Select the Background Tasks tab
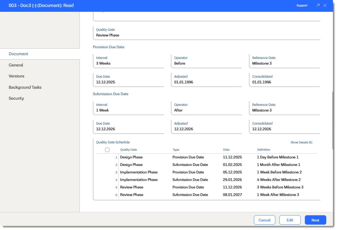The width and height of the screenshot is (337, 230). coord(25,87)
